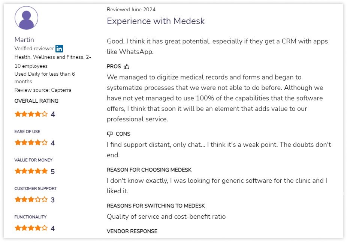Click the Ease of Use stars
The height and width of the screenshot is (242, 347).
pos(31,143)
